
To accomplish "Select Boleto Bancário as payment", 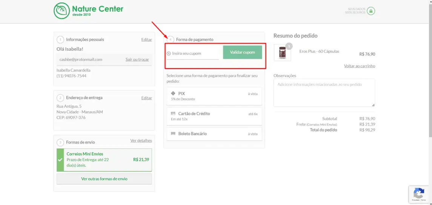I will 214,134.
